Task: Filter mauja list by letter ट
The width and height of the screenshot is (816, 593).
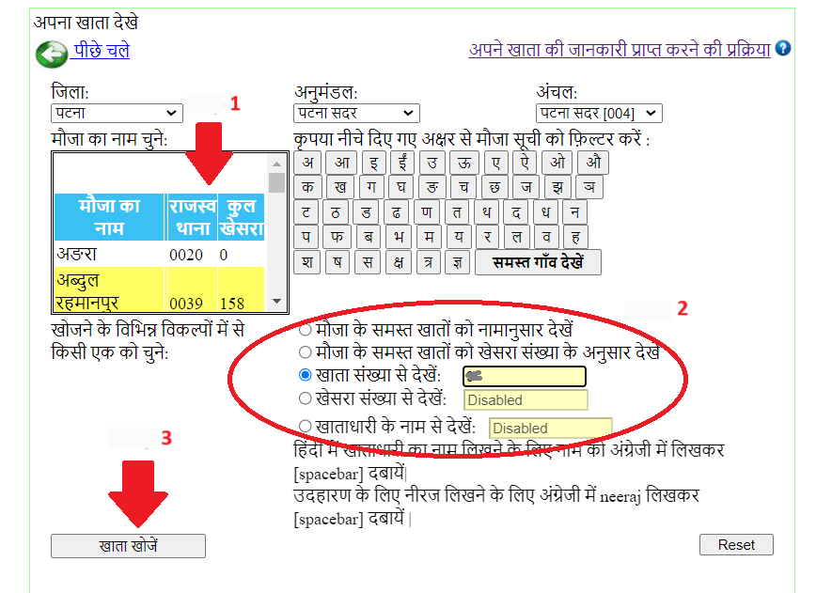Action: pos(306,211)
